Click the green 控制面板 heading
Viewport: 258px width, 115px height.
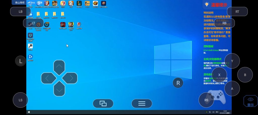pyautogui.click(x=208, y=46)
